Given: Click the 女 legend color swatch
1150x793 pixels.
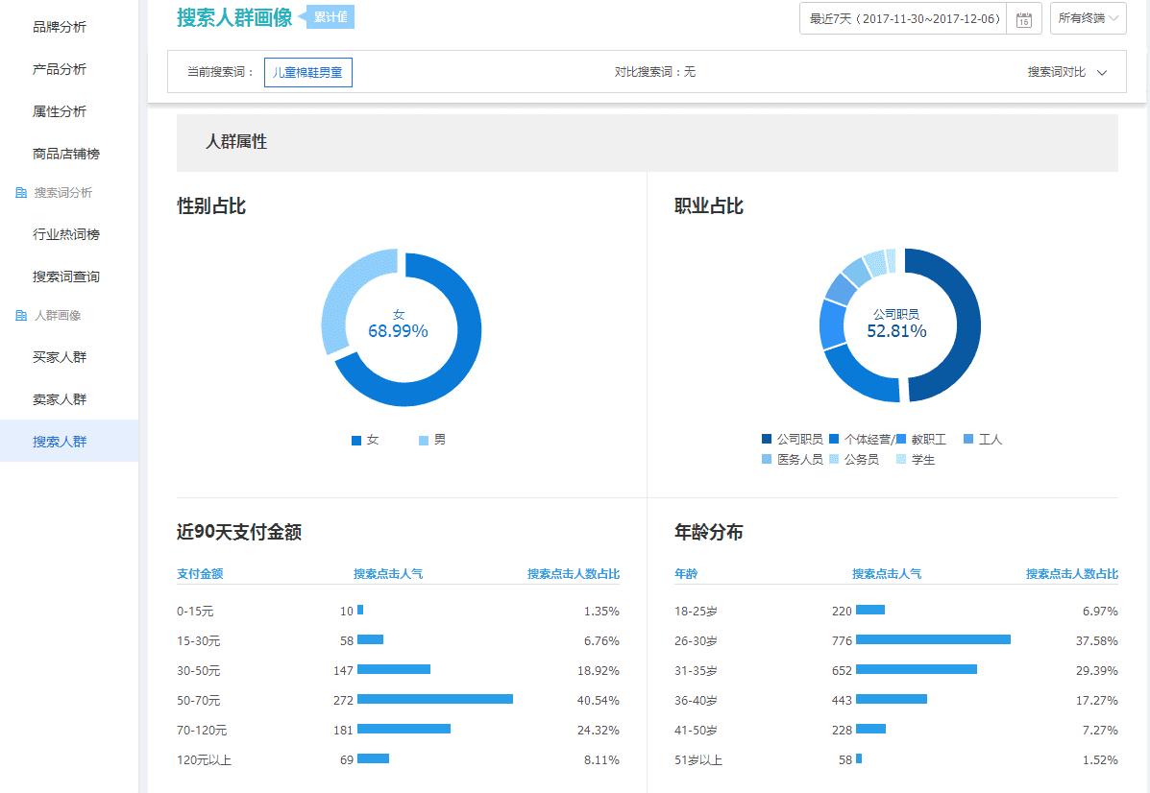Looking at the screenshot, I should click(355, 440).
